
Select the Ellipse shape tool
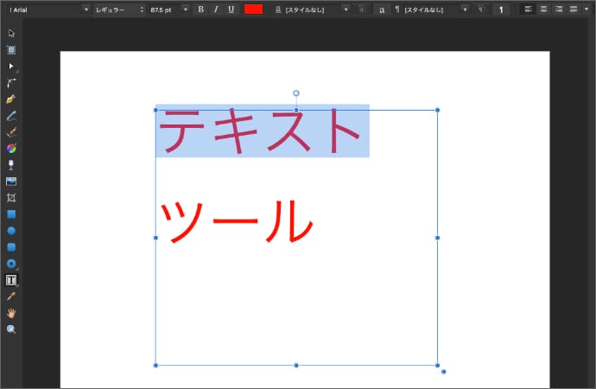point(11,231)
